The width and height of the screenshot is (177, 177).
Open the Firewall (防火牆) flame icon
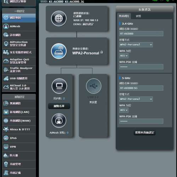(6, 155)
